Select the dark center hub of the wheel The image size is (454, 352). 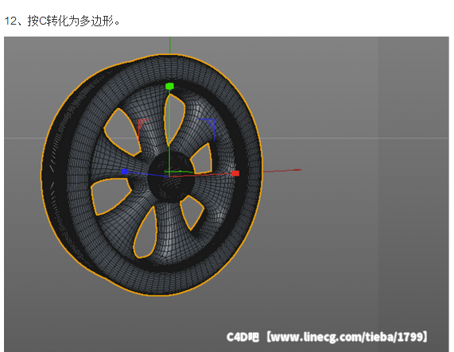(171, 177)
